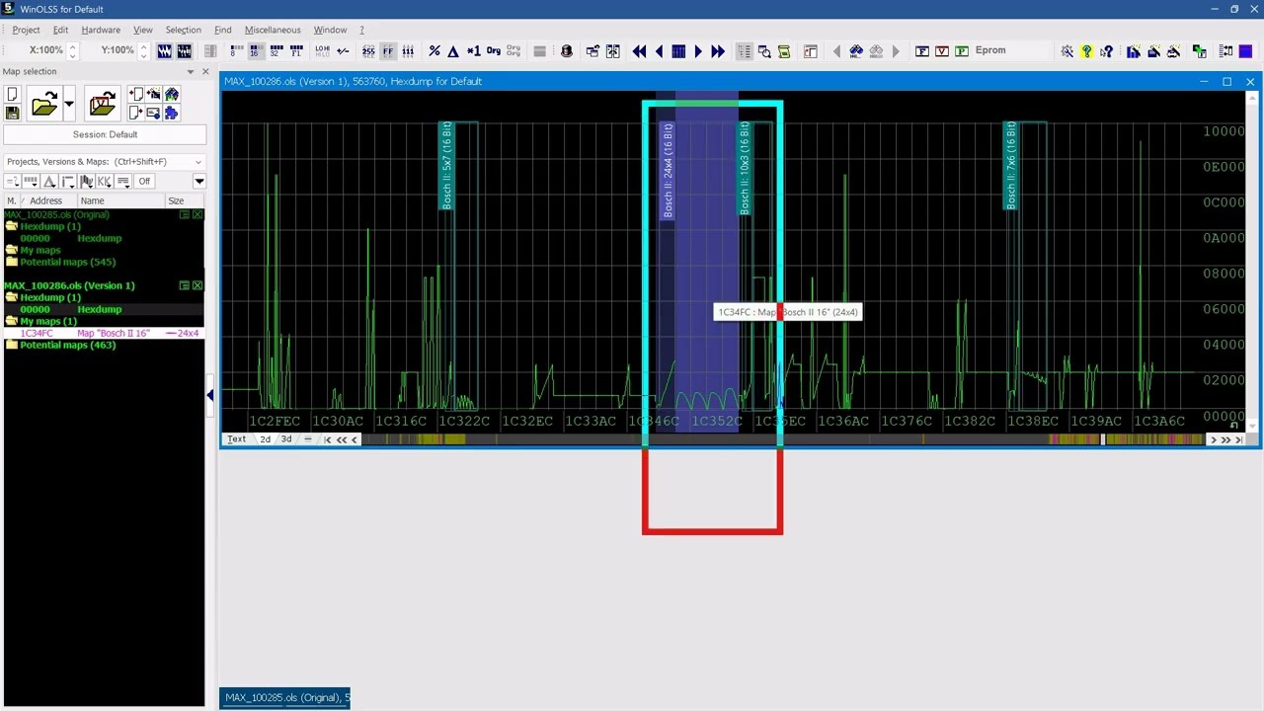The height and width of the screenshot is (711, 1264).
Task: Click the Session: Default button
Action: tap(105, 135)
